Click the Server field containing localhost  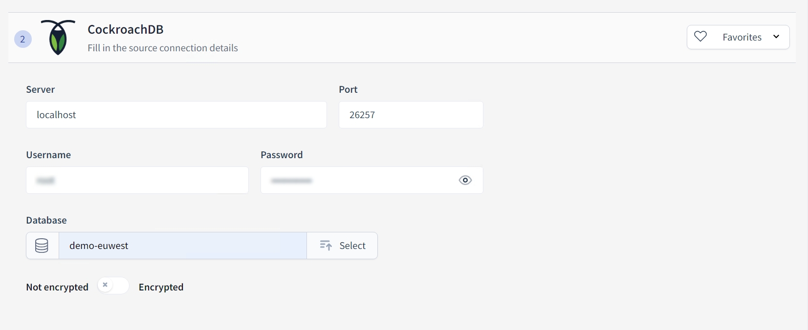tap(176, 115)
